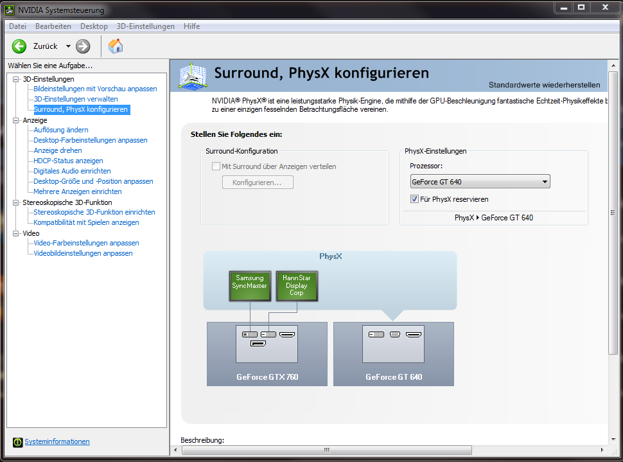This screenshot has height=462, width=623.
Task: Collapse the Stereoskopische 3D-Funktion node
Action: click(16, 202)
